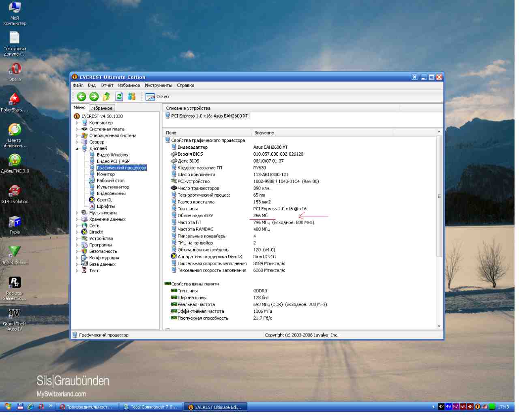Select Grand Theft Auto IV desktop icon
This screenshot has height=415, width=519.
point(15,319)
